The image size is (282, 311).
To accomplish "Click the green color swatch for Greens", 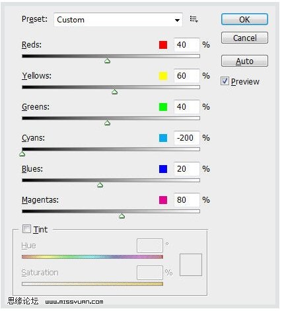I will point(163,107).
